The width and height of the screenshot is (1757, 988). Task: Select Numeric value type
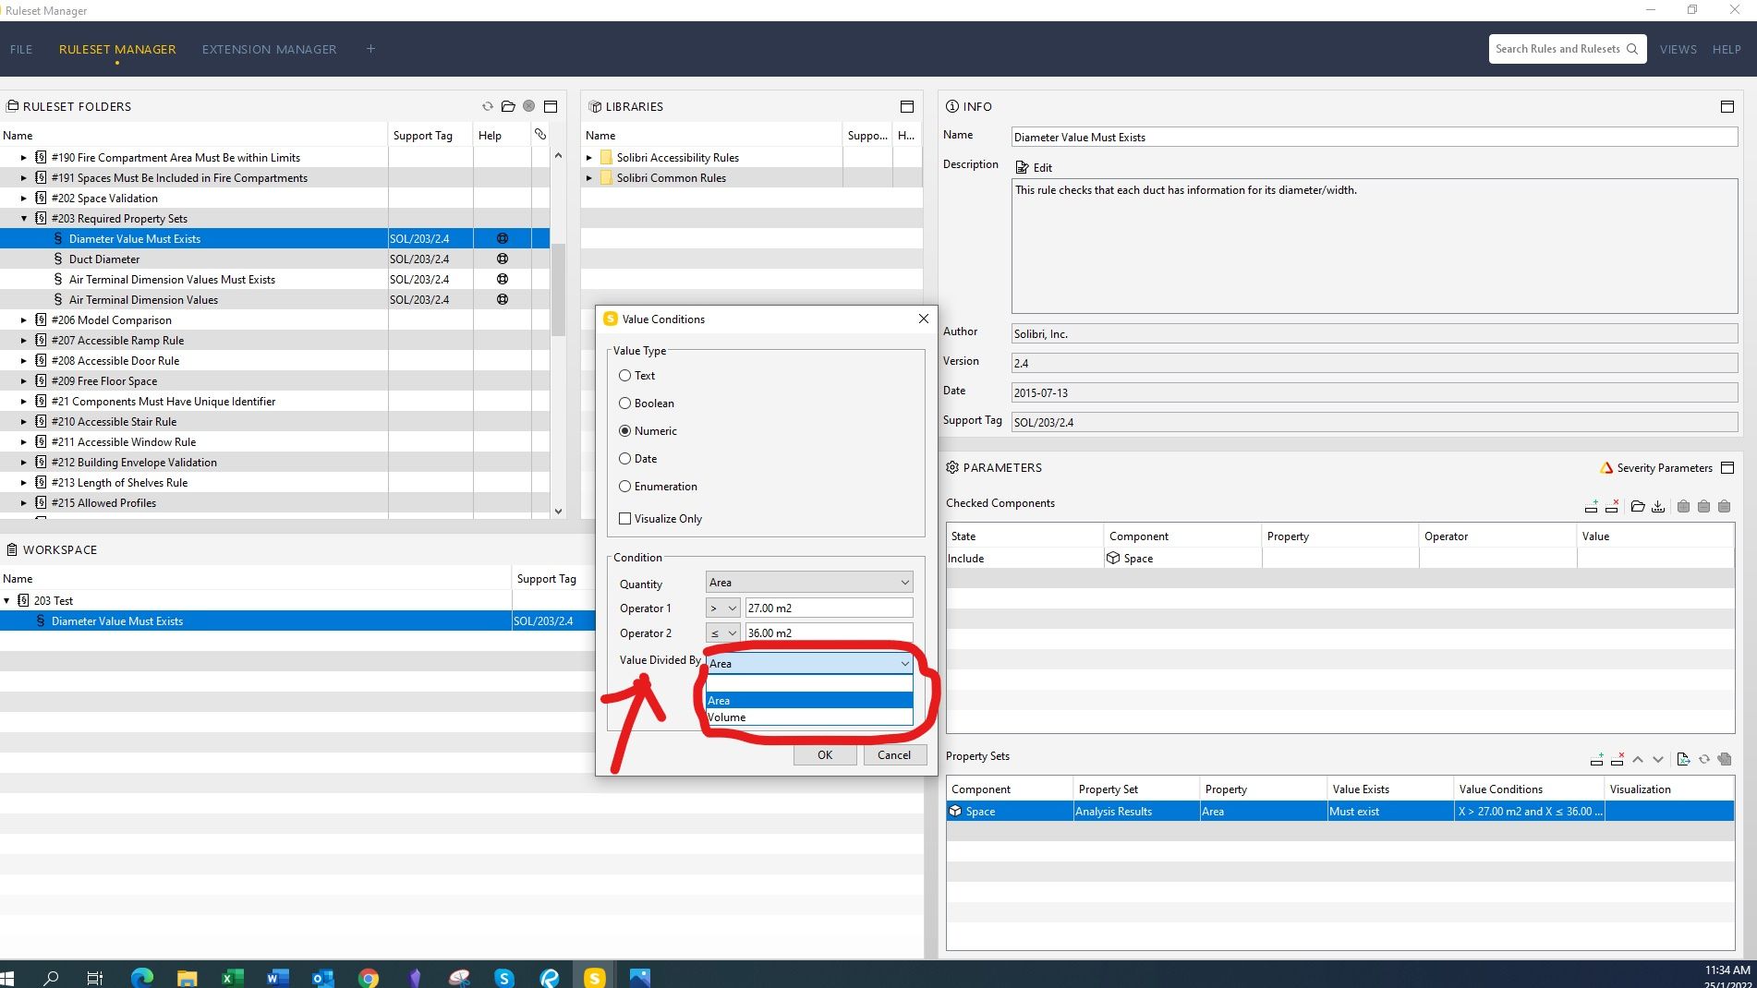click(x=625, y=431)
